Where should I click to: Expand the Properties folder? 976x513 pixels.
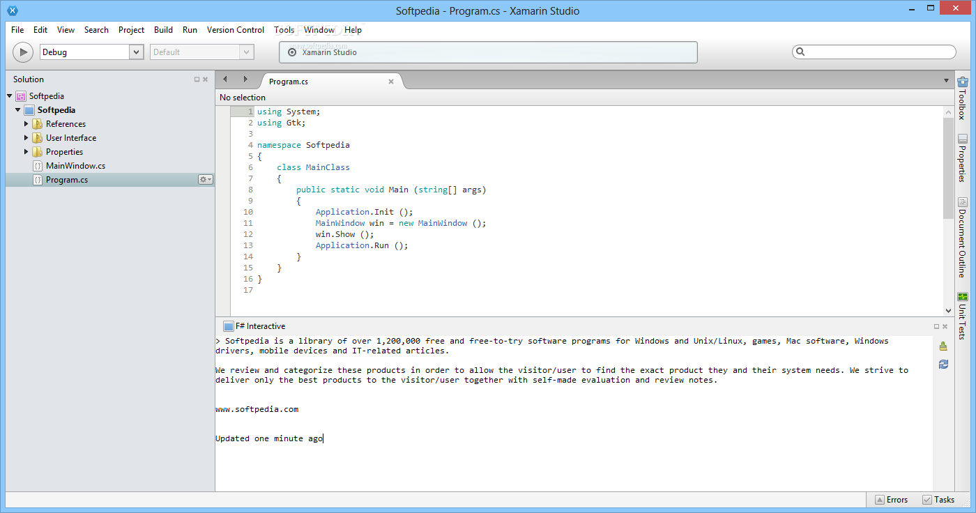pos(26,152)
